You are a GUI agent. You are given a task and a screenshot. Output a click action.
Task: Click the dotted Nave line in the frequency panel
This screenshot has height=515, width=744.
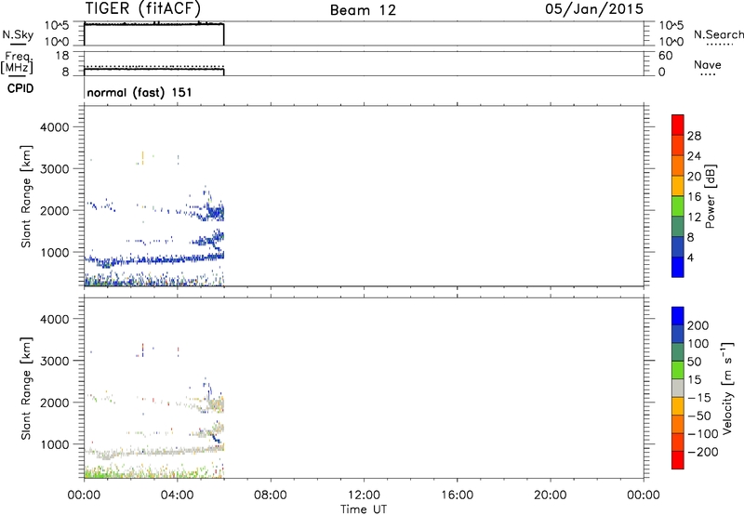[154, 66]
